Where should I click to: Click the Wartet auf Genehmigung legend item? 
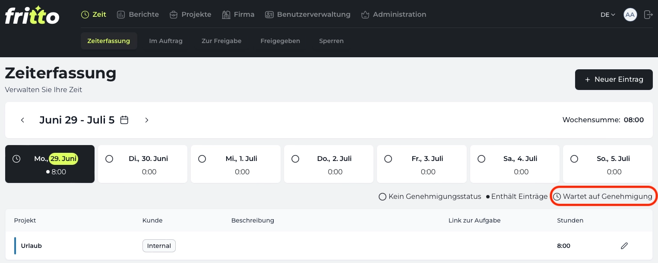[x=603, y=197]
